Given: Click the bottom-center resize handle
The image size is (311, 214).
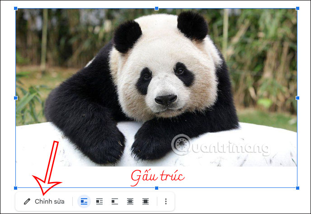Looking at the screenshot, I should (156, 188).
